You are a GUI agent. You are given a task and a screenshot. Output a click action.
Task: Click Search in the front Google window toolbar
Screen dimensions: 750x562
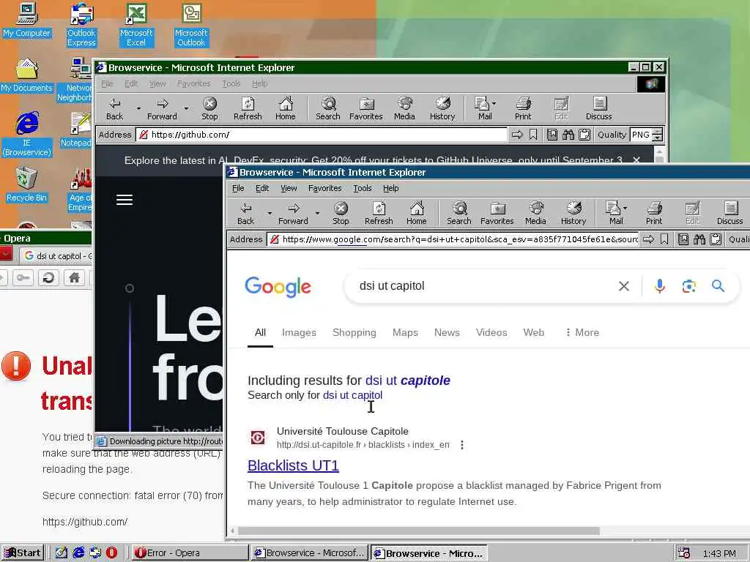pyautogui.click(x=459, y=213)
